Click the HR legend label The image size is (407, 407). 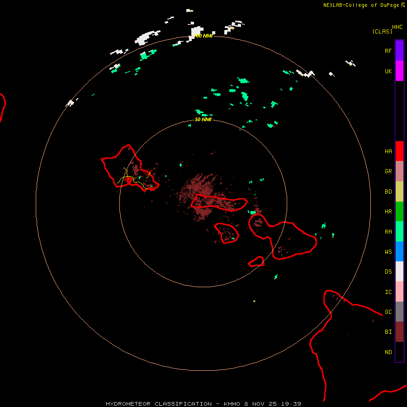point(388,212)
